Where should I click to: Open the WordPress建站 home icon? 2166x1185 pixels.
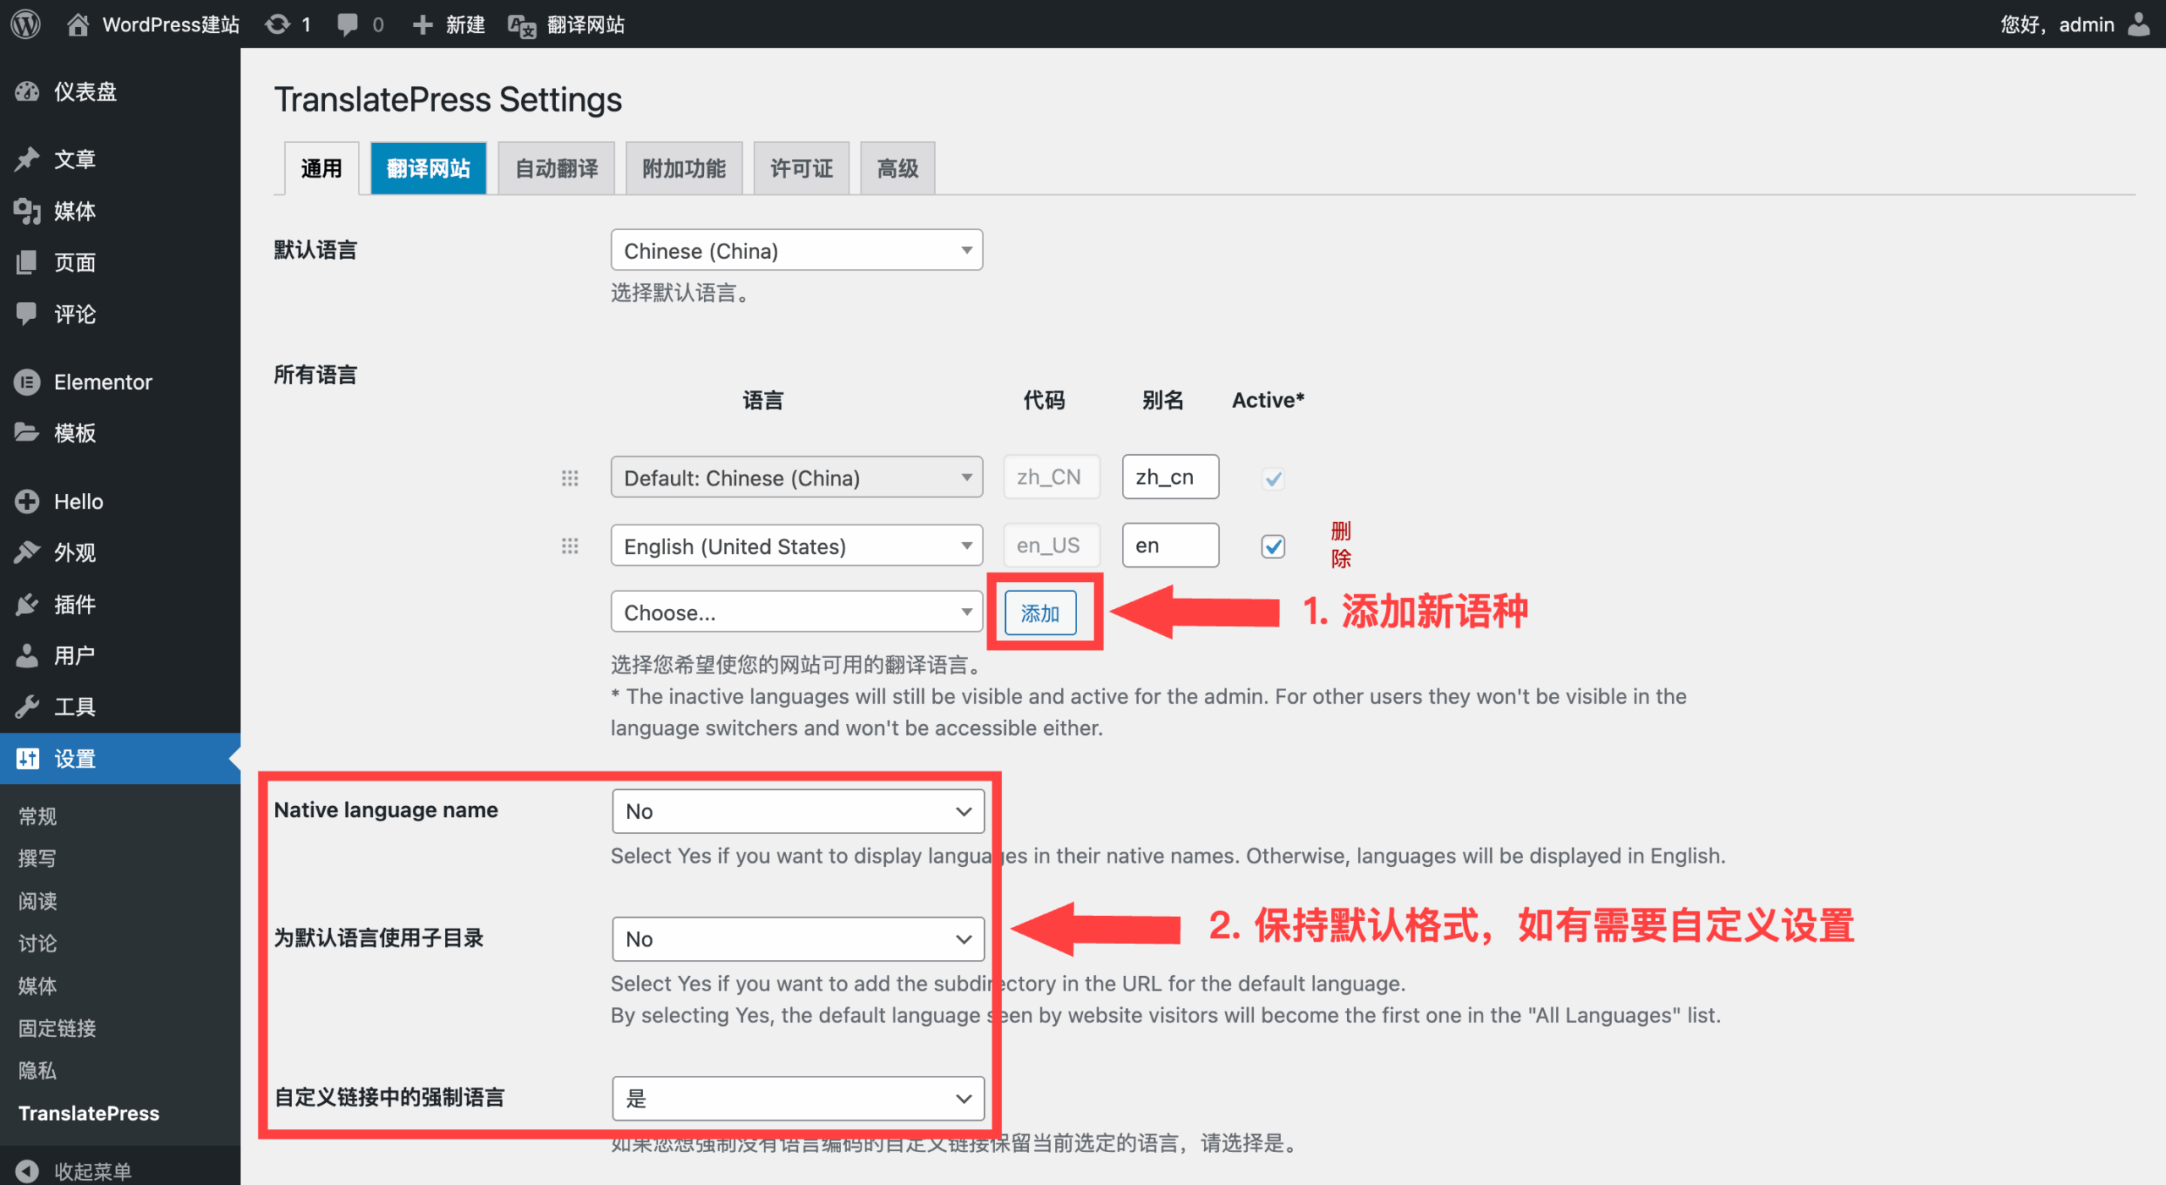(78, 25)
